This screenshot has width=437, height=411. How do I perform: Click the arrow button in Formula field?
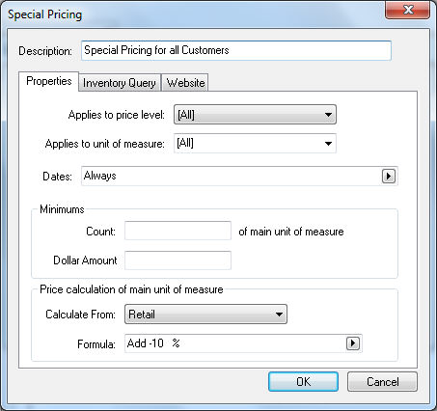click(x=353, y=343)
